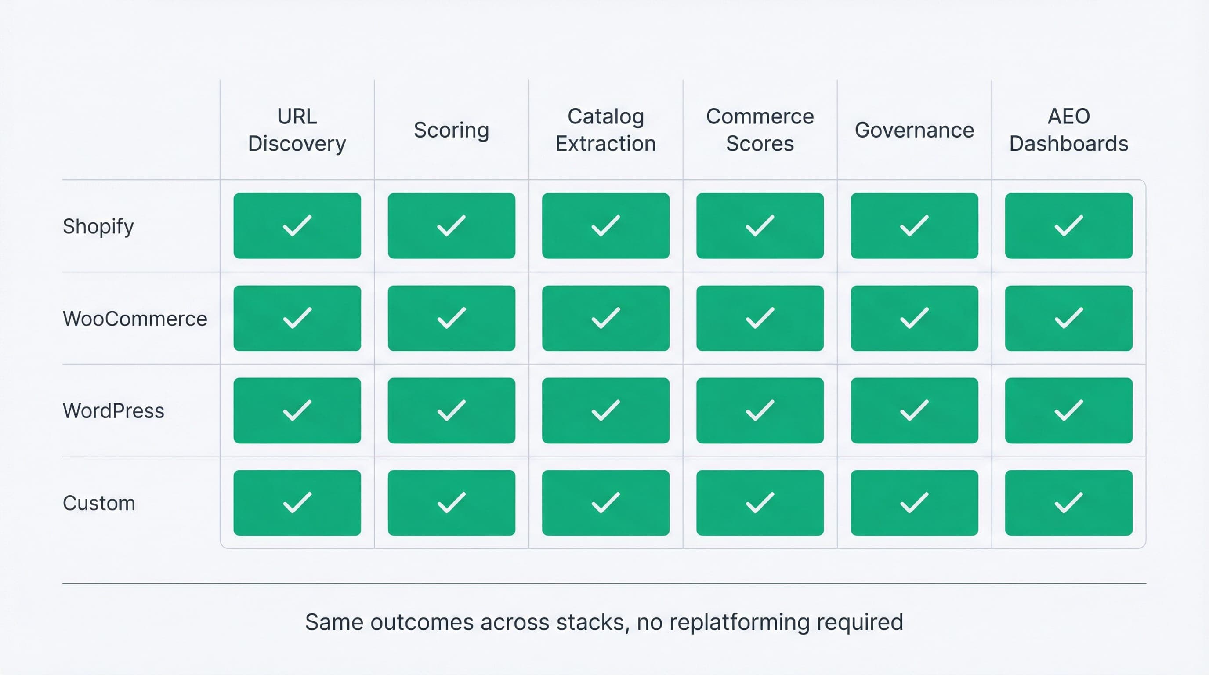Image resolution: width=1209 pixels, height=675 pixels.
Task: Select the Governance column header
Action: point(913,130)
